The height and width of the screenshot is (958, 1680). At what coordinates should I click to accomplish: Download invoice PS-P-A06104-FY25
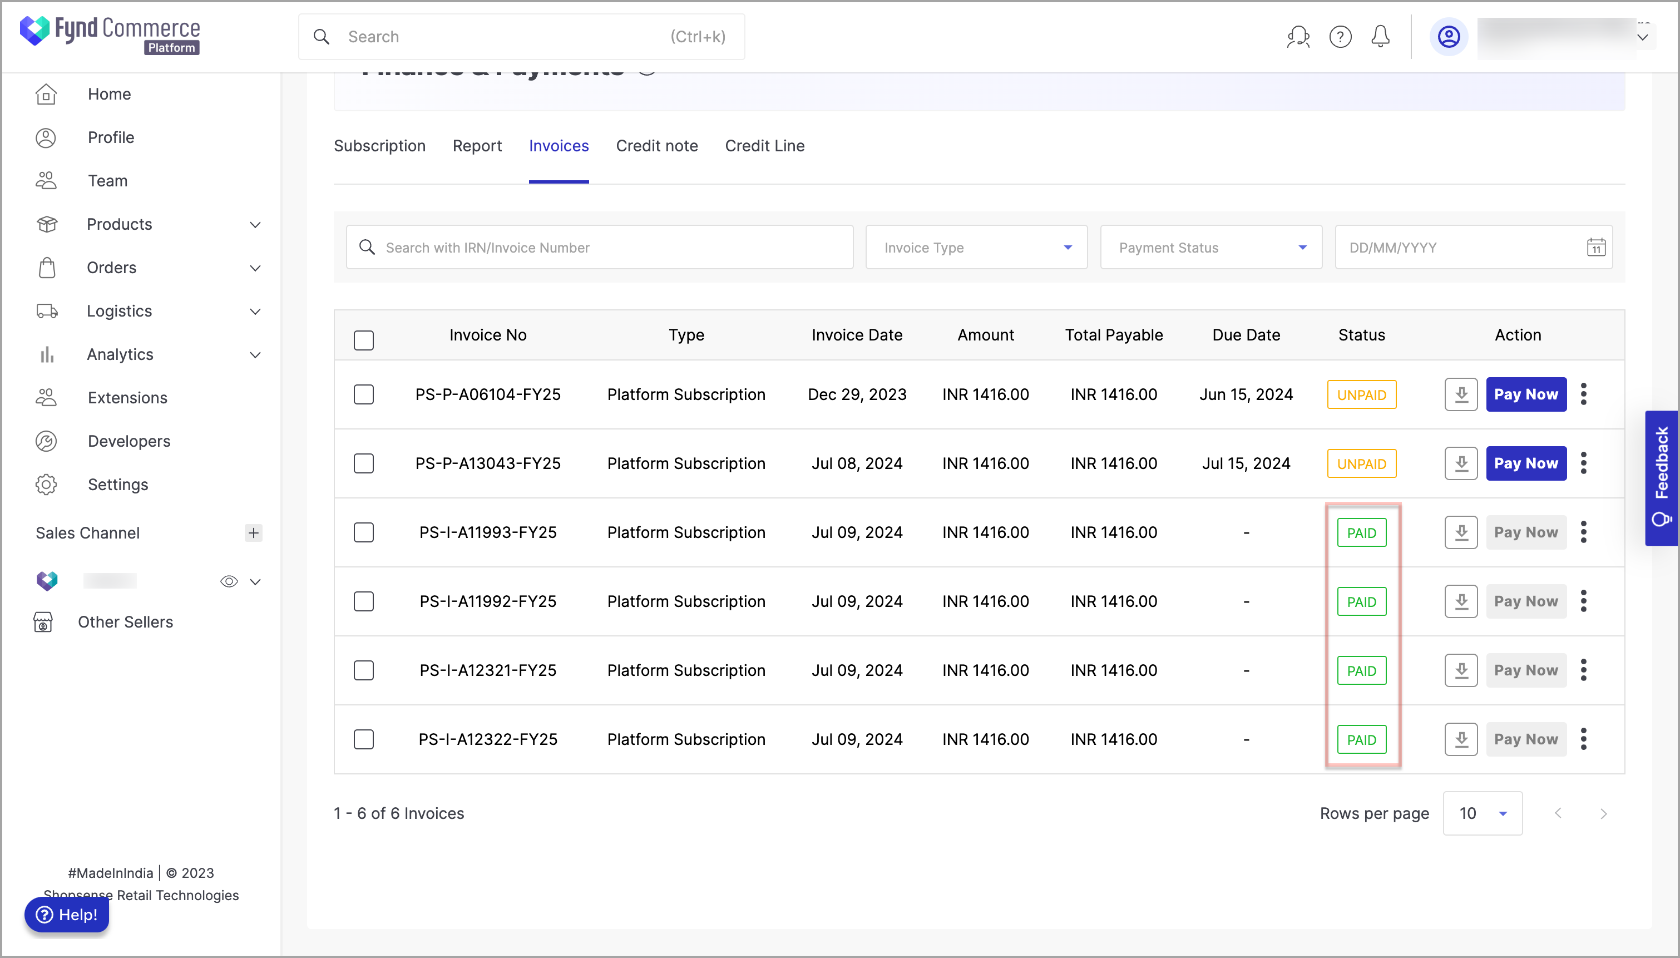1461,395
